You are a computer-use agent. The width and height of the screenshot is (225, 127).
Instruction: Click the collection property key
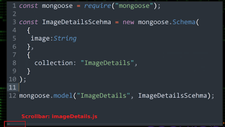(54, 63)
